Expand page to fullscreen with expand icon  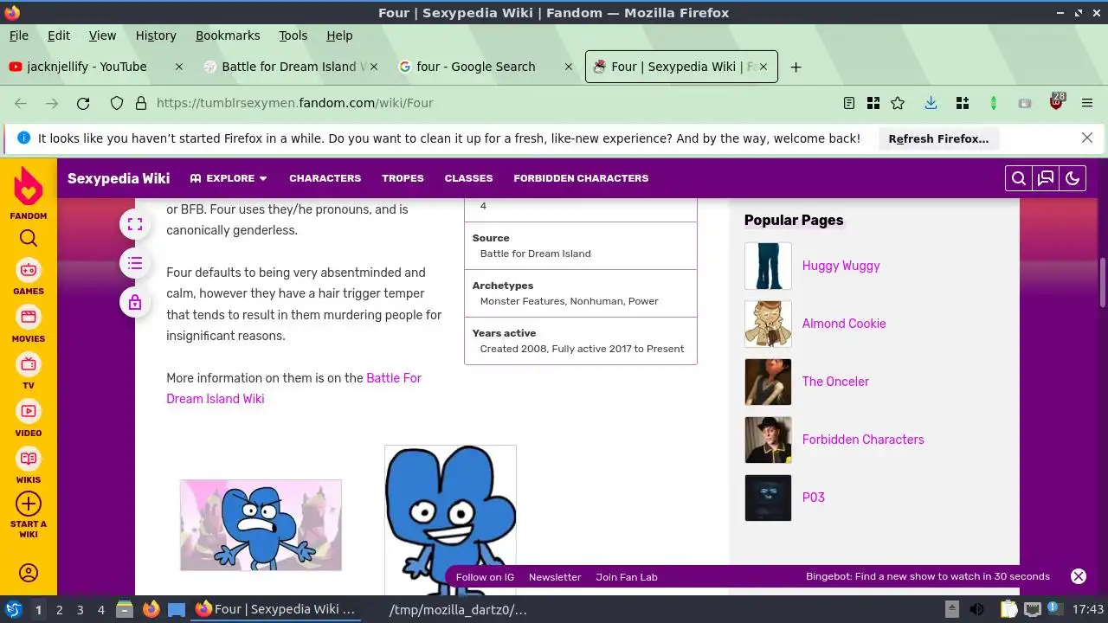pyautogui.click(x=134, y=225)
